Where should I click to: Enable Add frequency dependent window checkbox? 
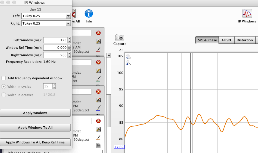pyautogui.click(x=4, y=78)
